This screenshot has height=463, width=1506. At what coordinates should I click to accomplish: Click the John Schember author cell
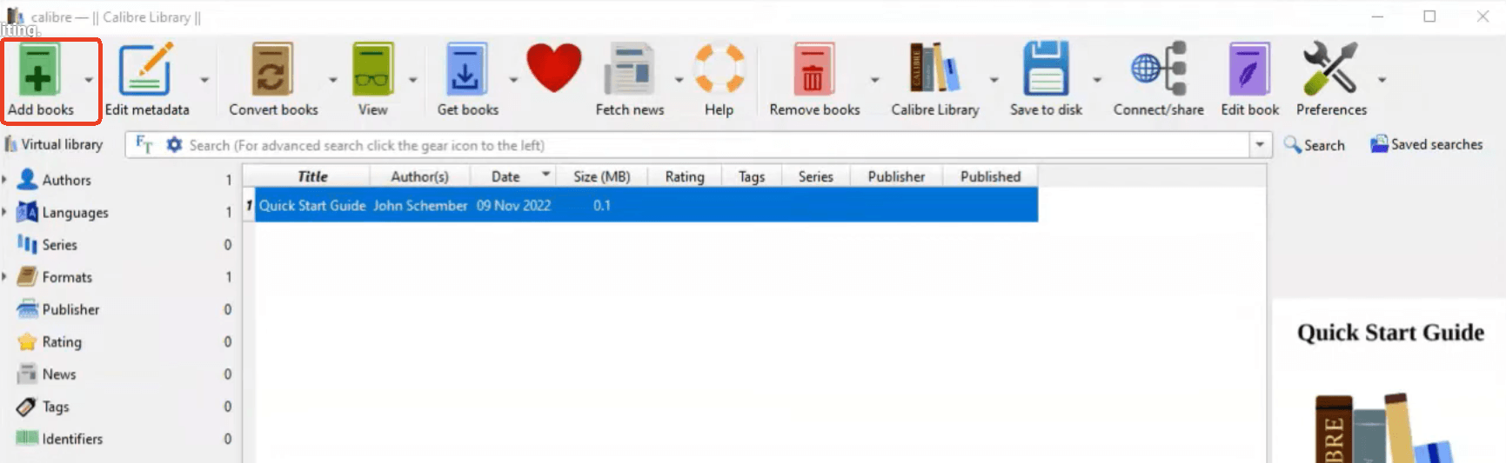pyautogui.click(x=420, y=205)
